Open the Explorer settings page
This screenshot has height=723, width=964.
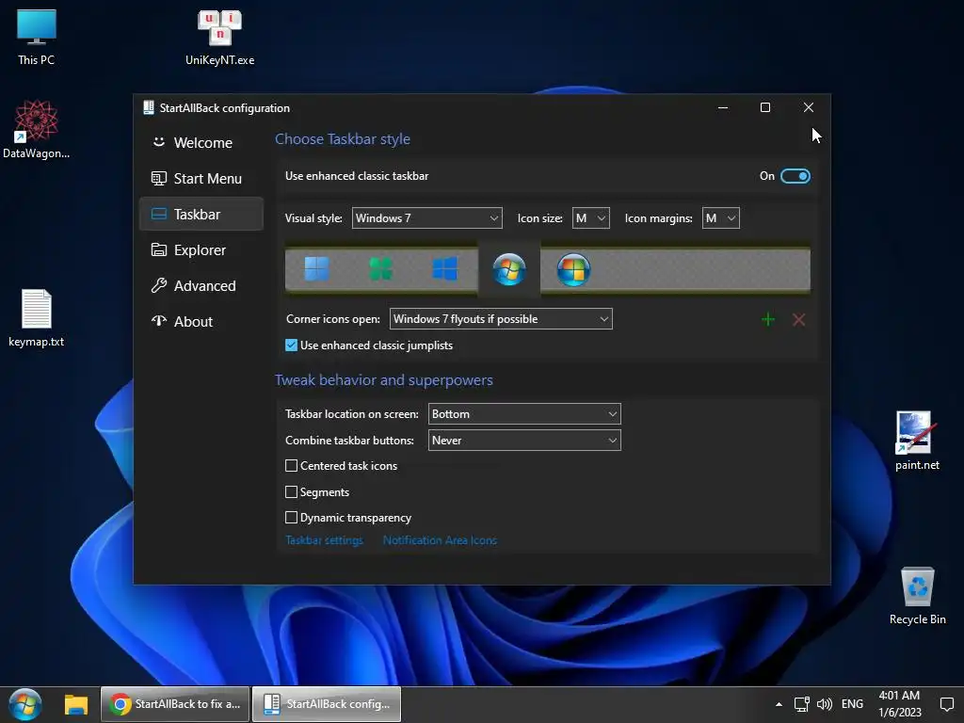tap(201, 250)
